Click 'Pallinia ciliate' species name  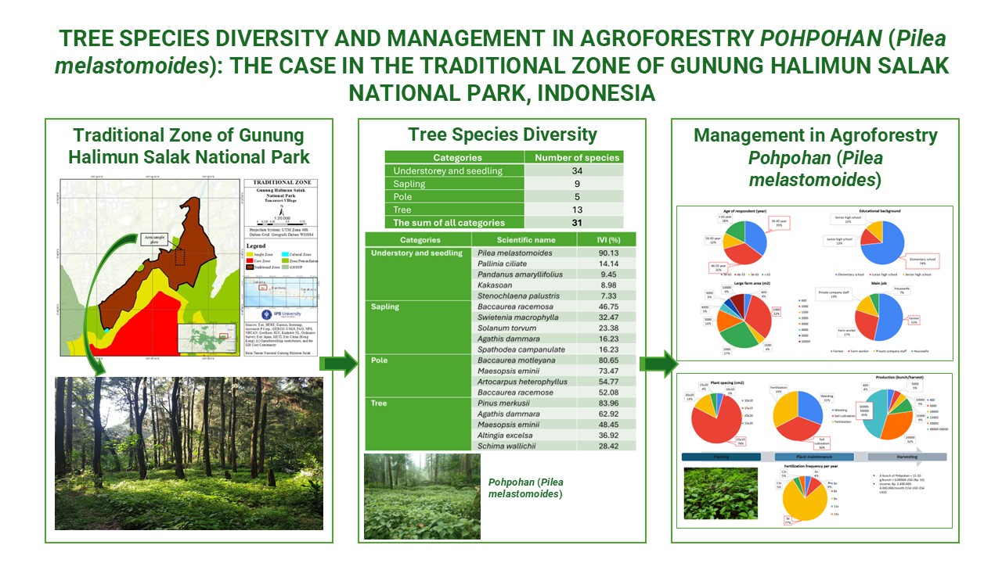(503, 264)
